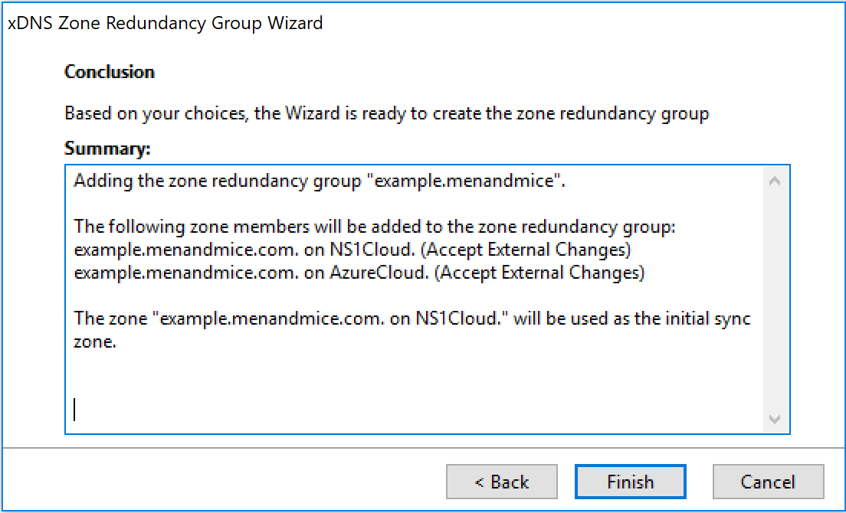Click "(Accept External Changes)" after AzureCloud
846x513 pixels.
point(540,273)
